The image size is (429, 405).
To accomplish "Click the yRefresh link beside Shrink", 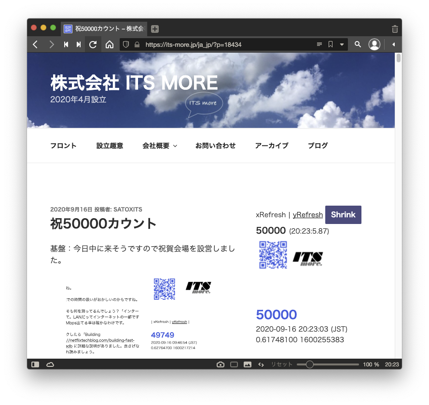I will tap(307, 215).
